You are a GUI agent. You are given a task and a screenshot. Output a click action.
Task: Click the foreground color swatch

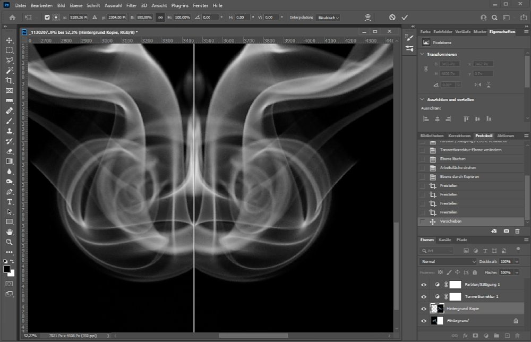7,269
